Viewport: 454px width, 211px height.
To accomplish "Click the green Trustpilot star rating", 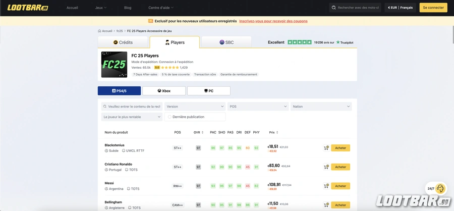I will (x=299, y=42).
